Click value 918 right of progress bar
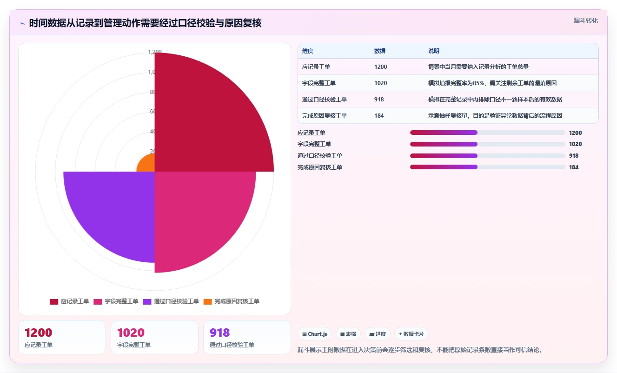Screen dimensions: 617x373 click(x=574, y=156)
